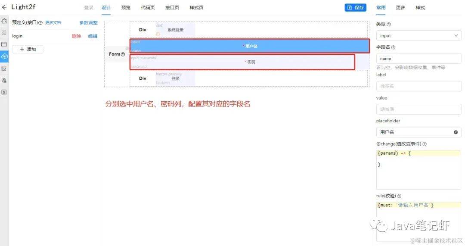Select the 常用 properties tab
The width and height of the screenshot is (465, 246).
coord(381,7)
